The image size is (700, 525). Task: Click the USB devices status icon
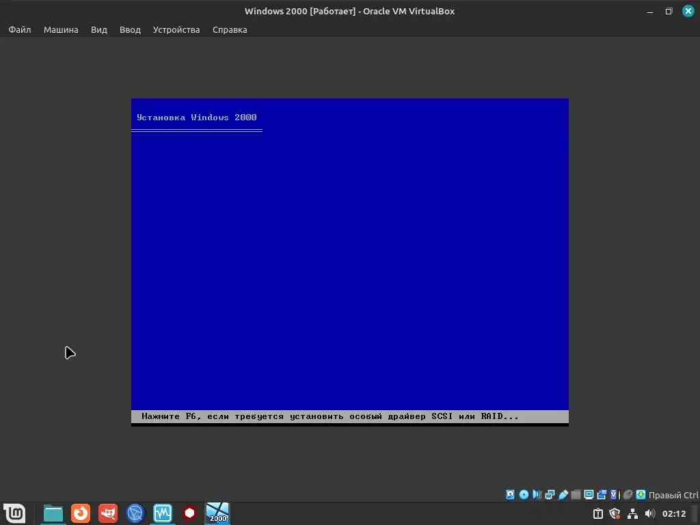tap(563, 495)
